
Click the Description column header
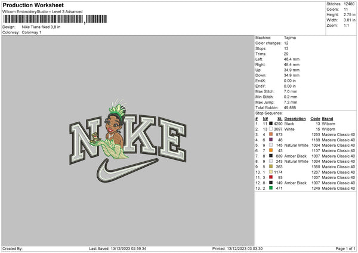click(x=295, y=119)
